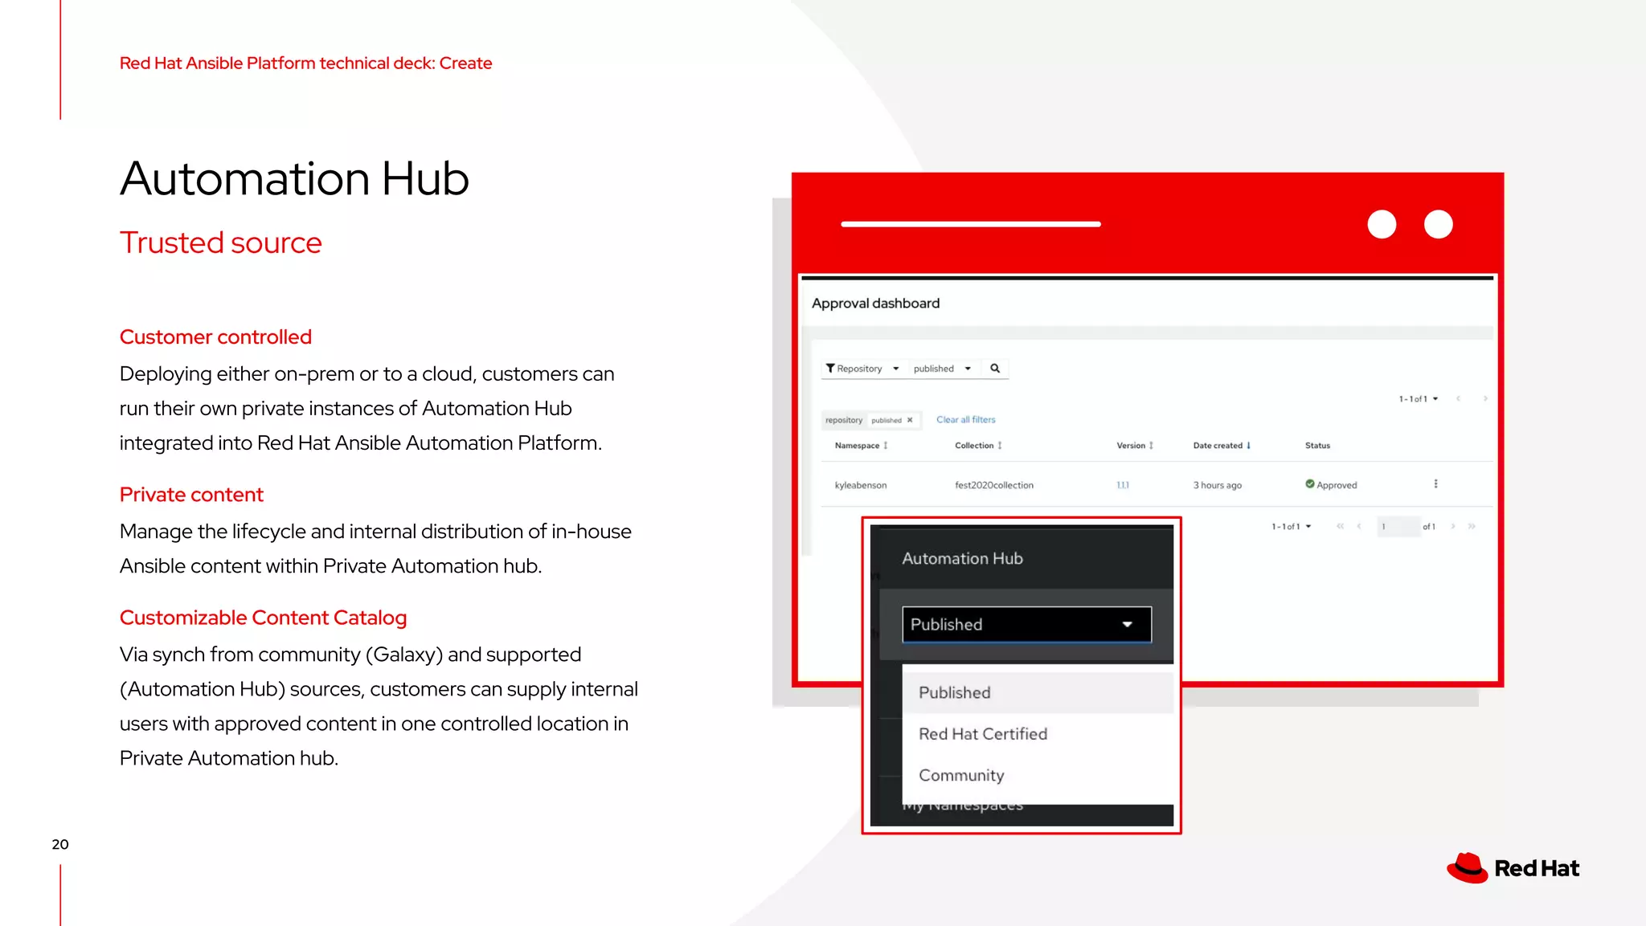Image resolution: width=1646 pixels, height=926 pixels.
Task: Open version 1.1.1 link
Action: coord(1123,485)
